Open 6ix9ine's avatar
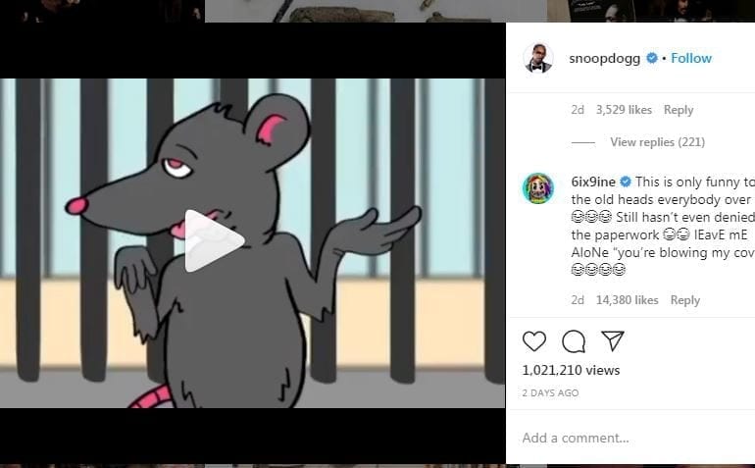Image resolution: width=755 pixels, height=468 pixels. [x=538, y=188]
